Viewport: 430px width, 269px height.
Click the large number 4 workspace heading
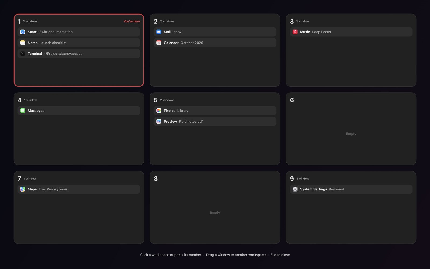pyautogui.click(x=20, y=100)
